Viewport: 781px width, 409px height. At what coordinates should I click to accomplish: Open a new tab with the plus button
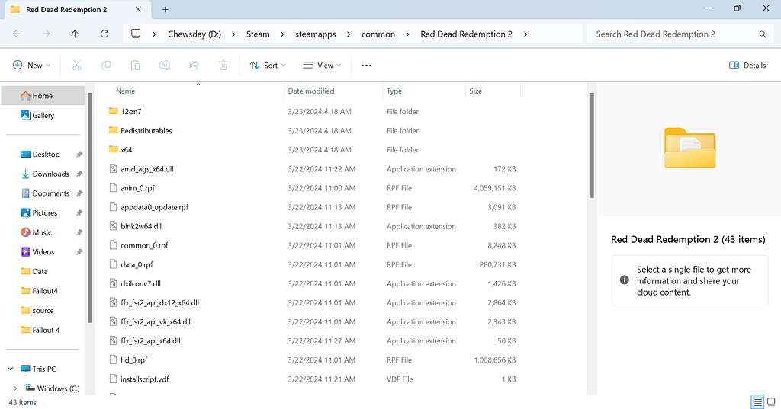click(x=166, y=9)
